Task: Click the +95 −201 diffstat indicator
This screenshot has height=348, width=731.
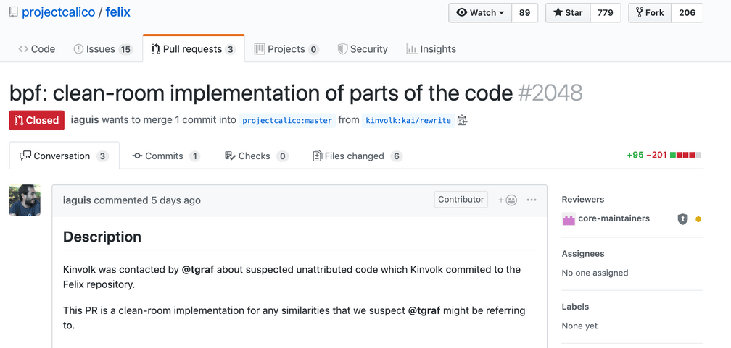Action: (664, 155)
